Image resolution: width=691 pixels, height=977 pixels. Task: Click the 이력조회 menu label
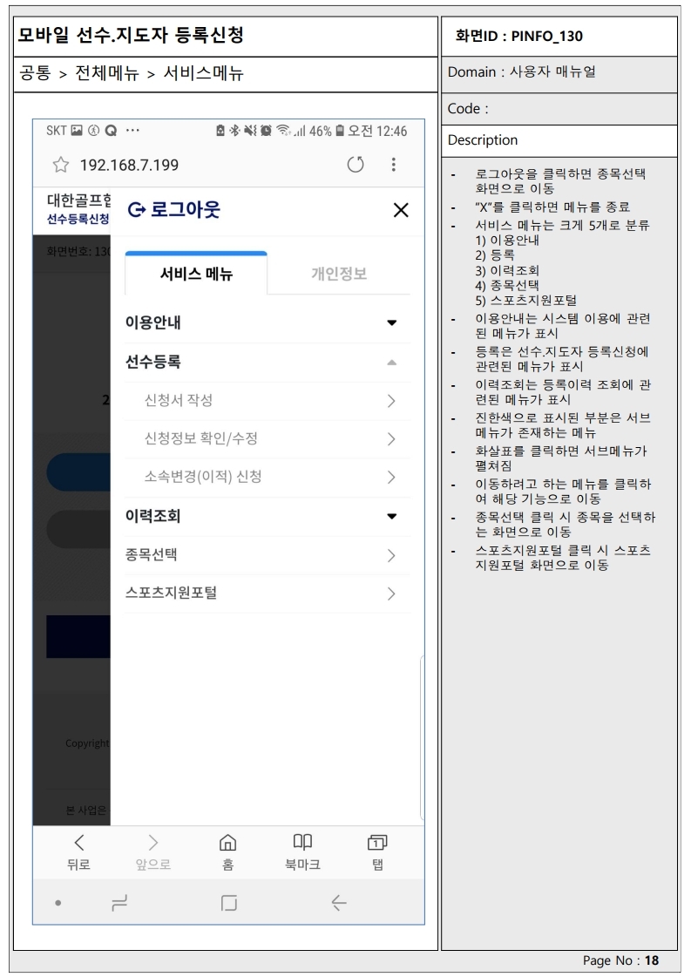pos(152,516)
